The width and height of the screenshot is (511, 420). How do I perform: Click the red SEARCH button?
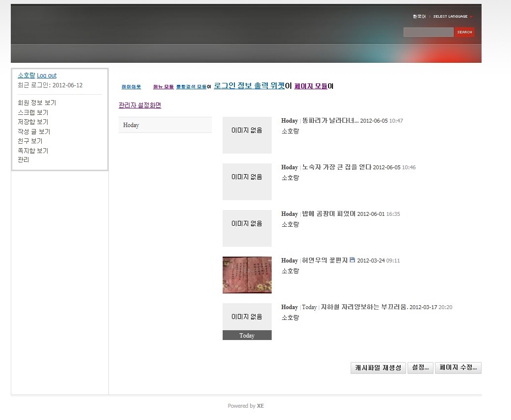(x=464, y=32)
